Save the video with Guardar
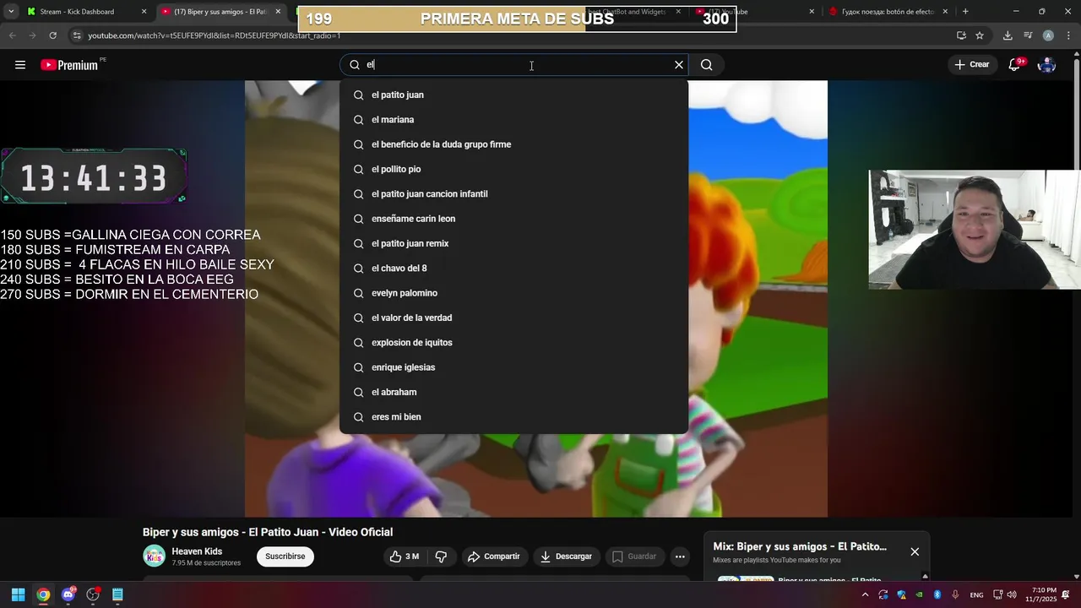The image size is (1081, 608). coord(633,556)
